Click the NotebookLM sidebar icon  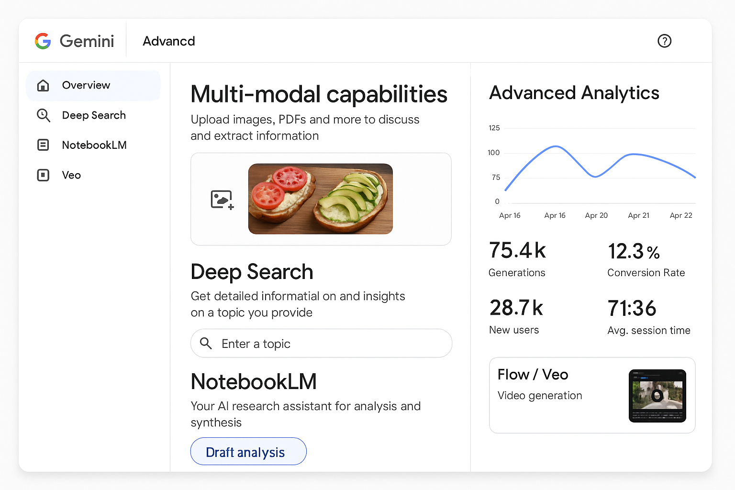pos(43,145)
